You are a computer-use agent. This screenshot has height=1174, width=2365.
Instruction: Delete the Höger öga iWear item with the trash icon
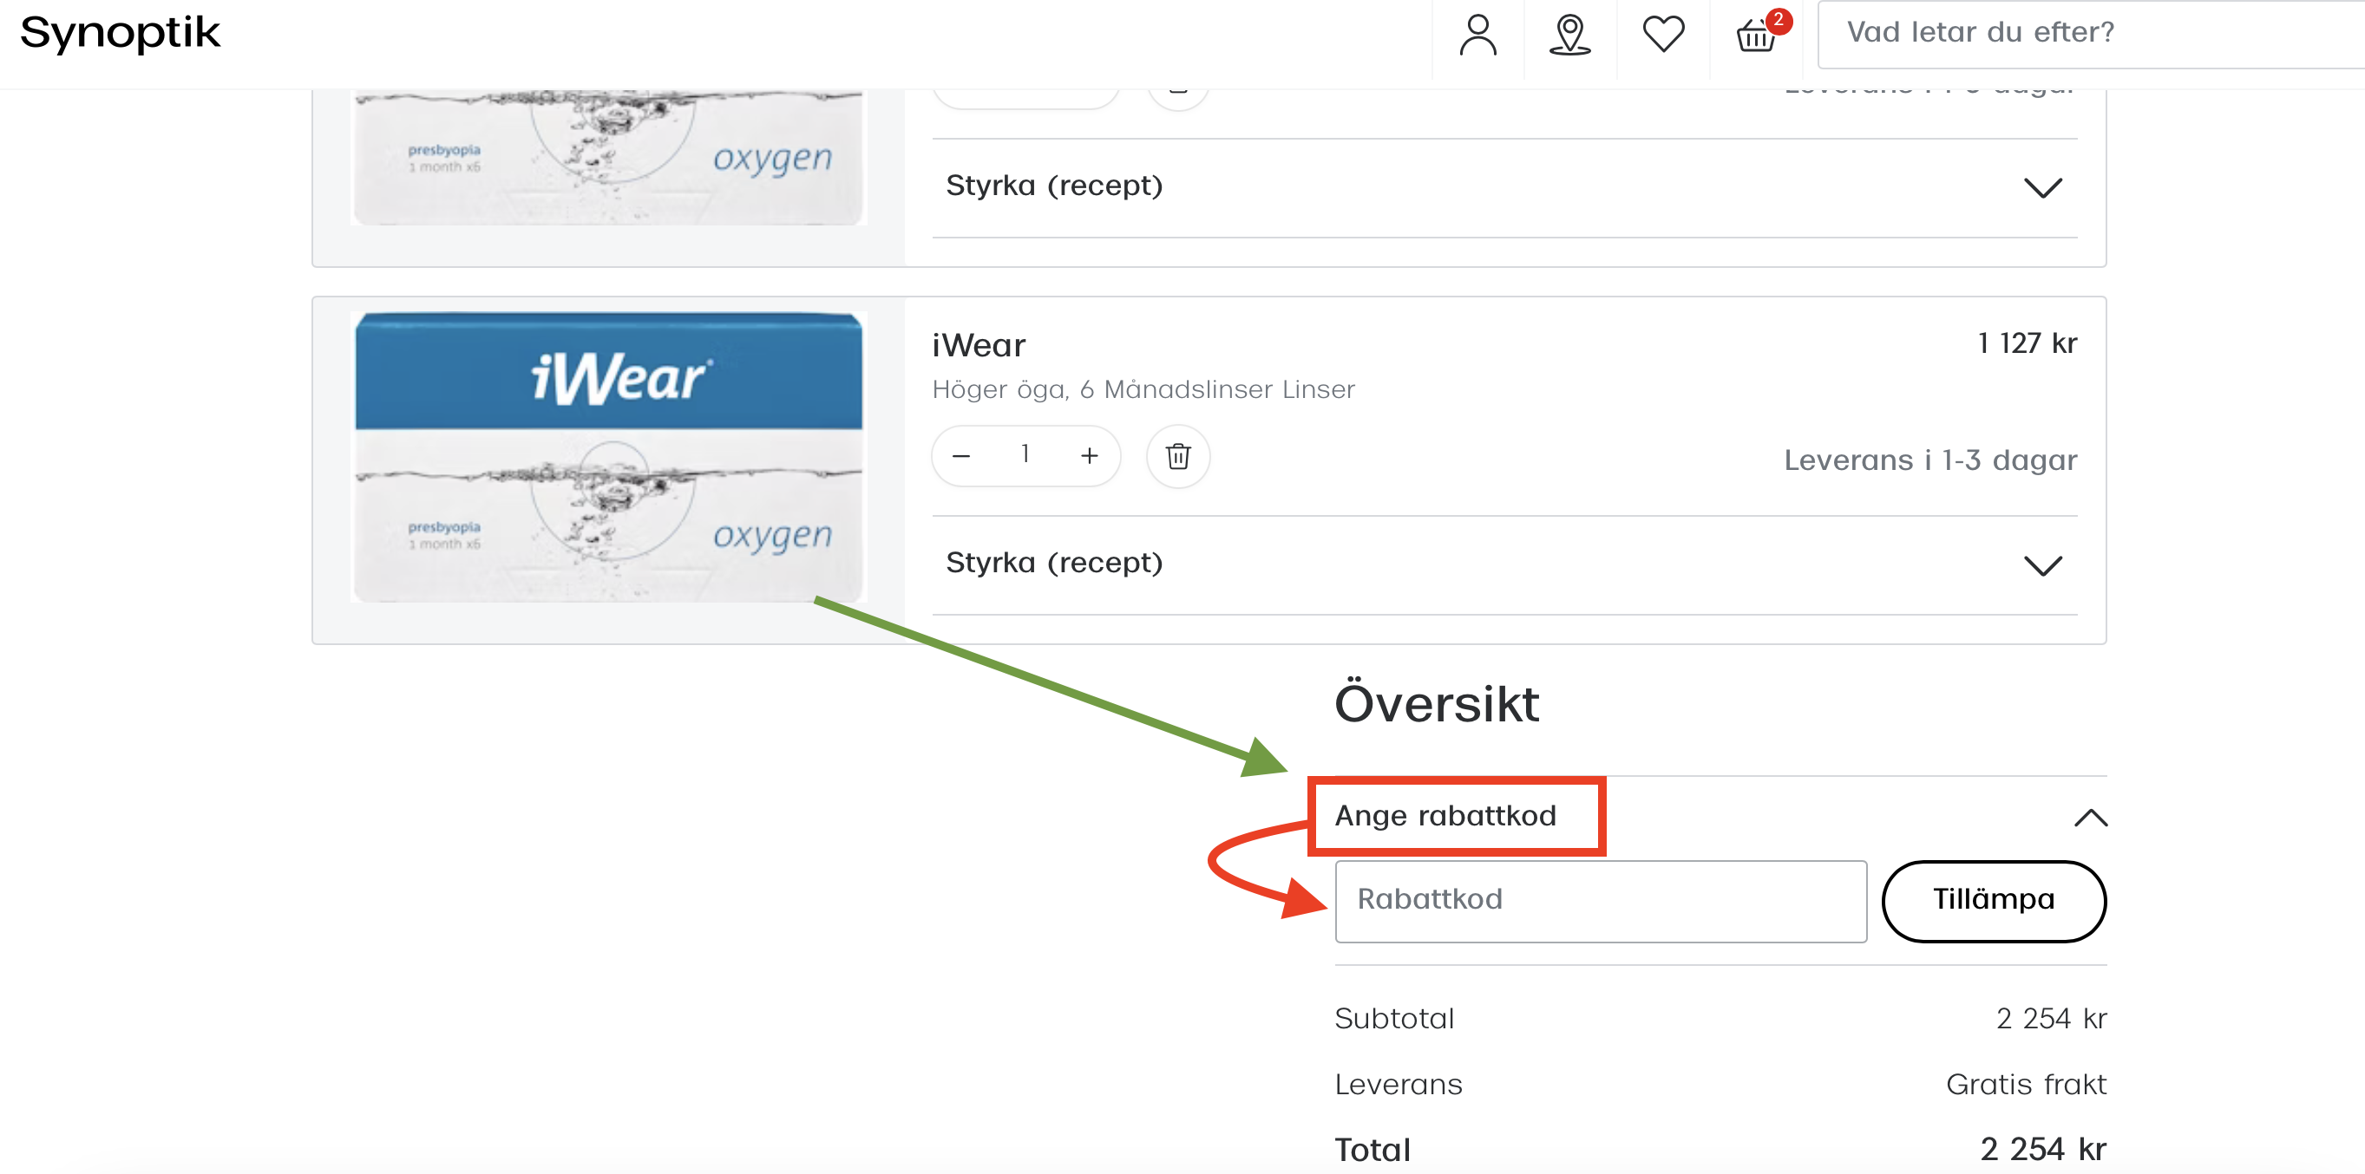1178,455
